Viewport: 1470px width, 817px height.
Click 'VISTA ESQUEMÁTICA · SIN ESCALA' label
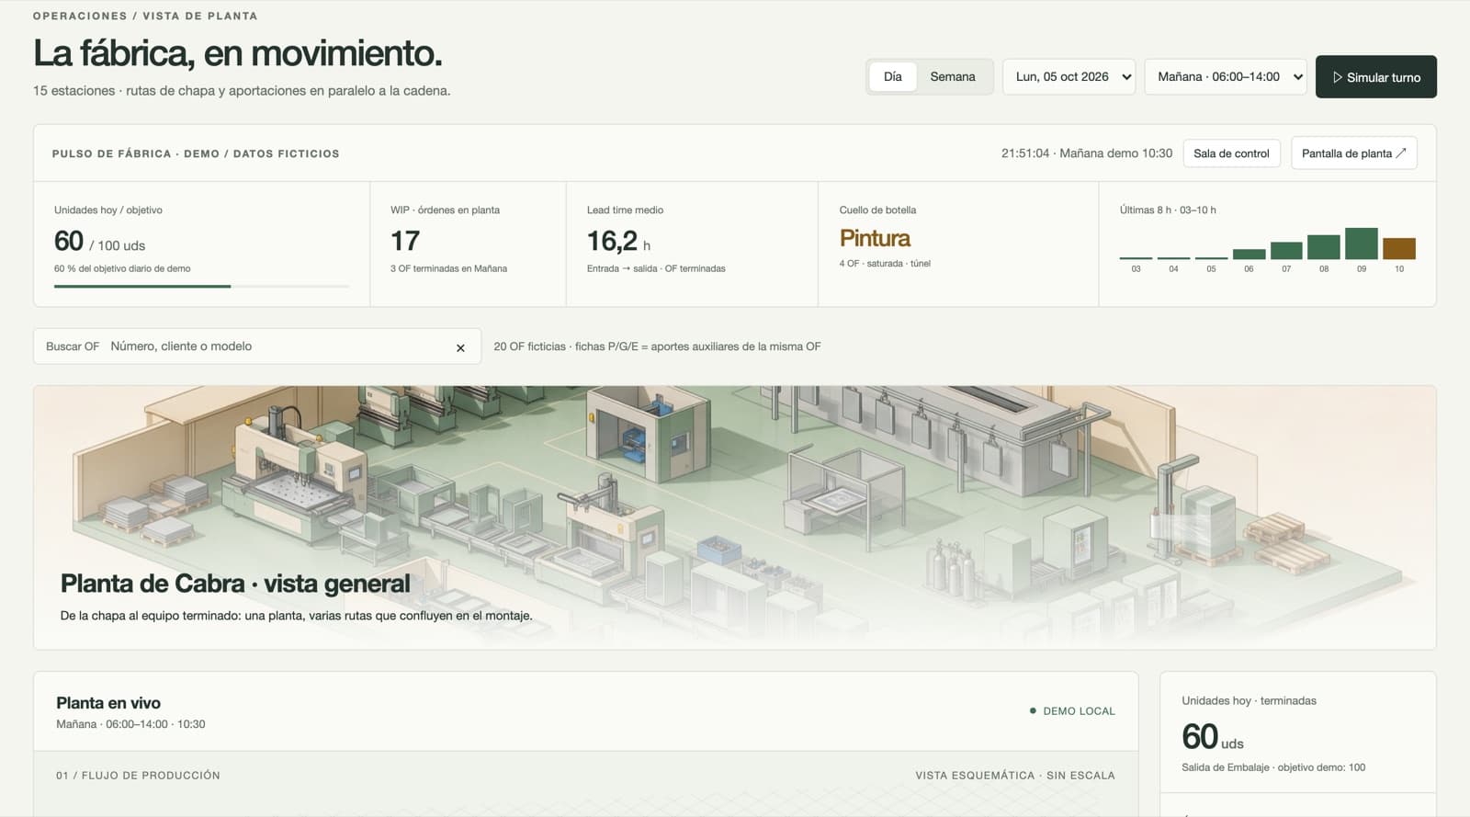[x=1014, y=776]
